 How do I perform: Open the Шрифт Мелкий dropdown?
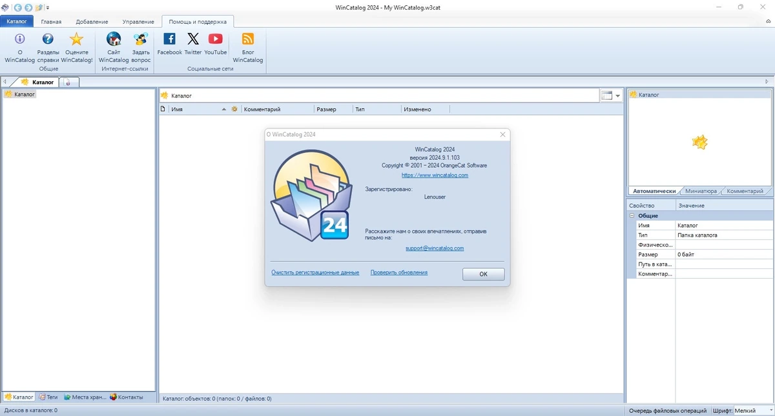[x=753, y=410]
